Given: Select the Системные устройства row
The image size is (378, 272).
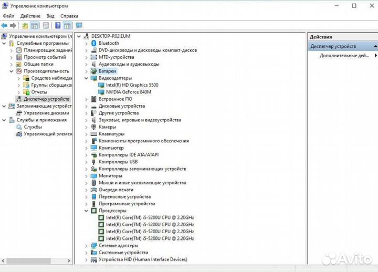Looking at the screenshot, I should click(123, 253).
